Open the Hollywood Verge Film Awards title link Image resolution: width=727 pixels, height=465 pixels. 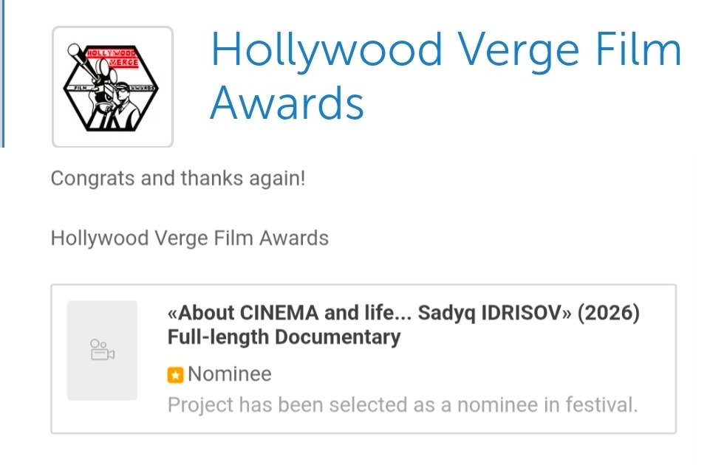point(445,76)
